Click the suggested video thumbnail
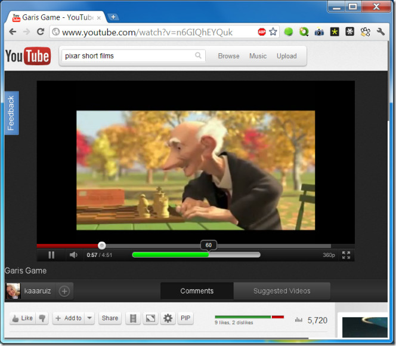 tap(365, 327)
